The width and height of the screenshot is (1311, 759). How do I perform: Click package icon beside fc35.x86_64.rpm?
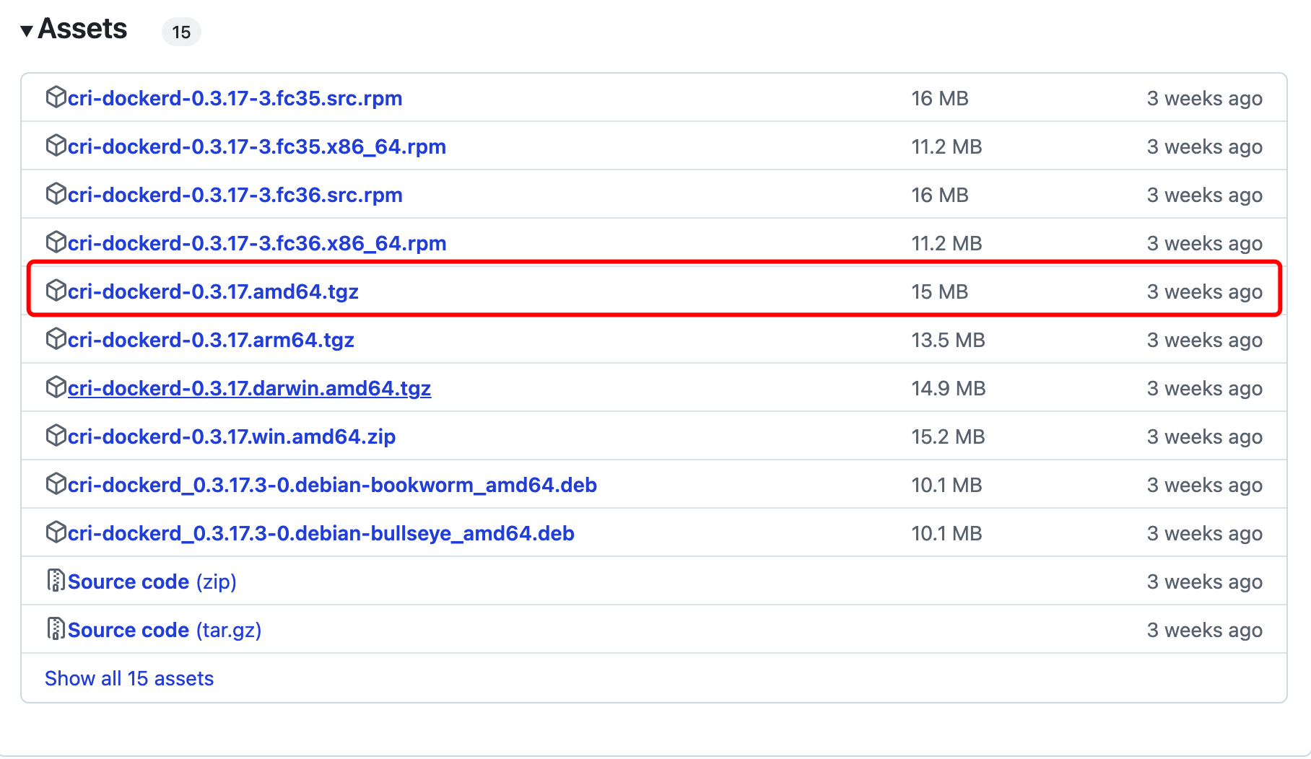point(56,146)
